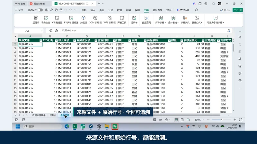Image resolution: width=257 pixels, height=144 pixels.
Task: Open filter dropdown on 来源文件 header
Action: [41, 41]
